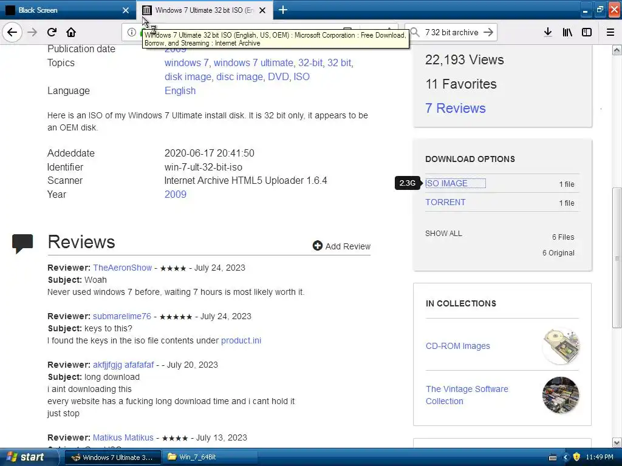Click the forward navigation arrow
Screen dimensions: 622x466
point(32,32)
